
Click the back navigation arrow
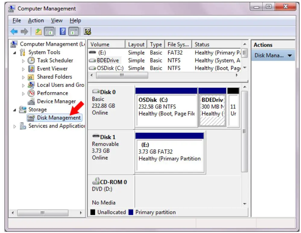(14, 31)
